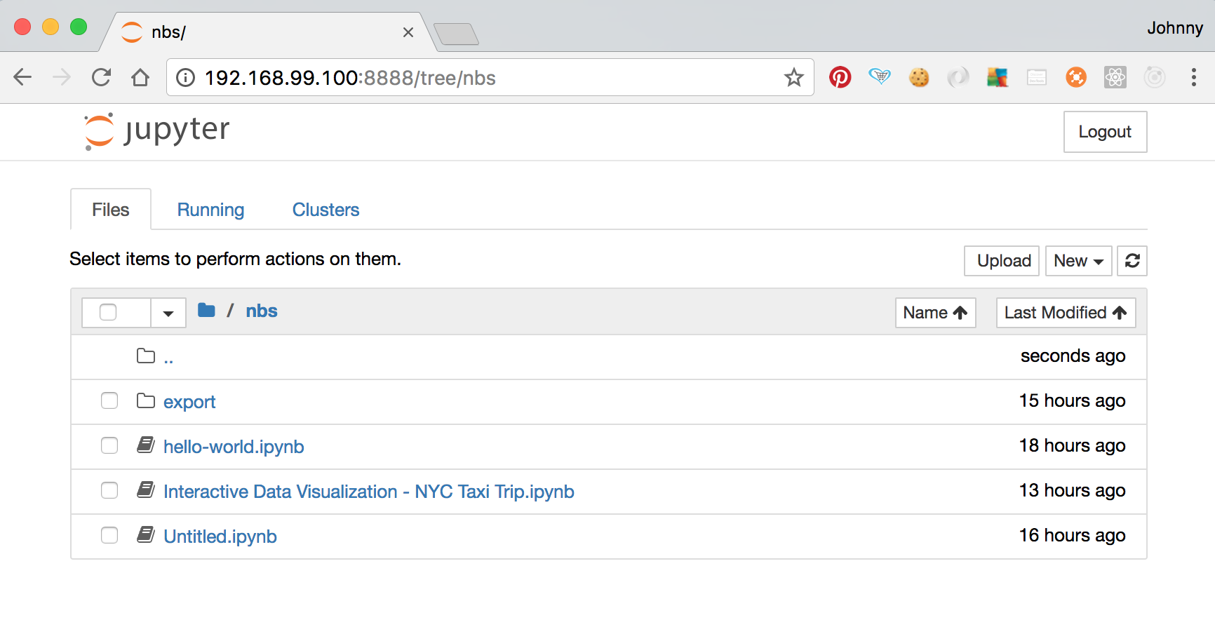
Task: Click the Jupyter logo
Action: 156,131
